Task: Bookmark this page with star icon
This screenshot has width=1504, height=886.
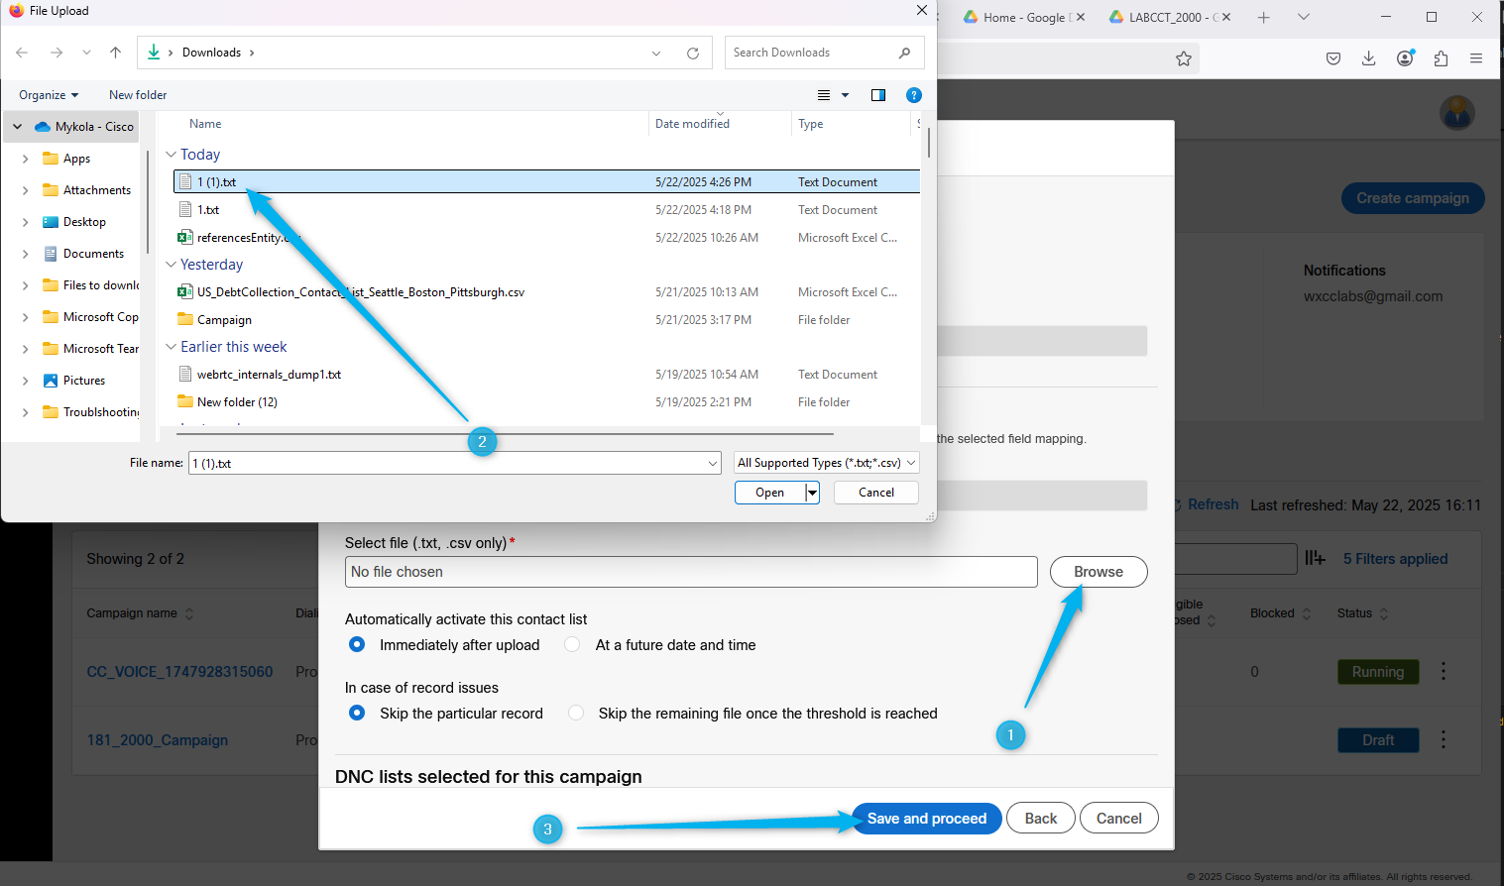Action: click(1183, 58)
